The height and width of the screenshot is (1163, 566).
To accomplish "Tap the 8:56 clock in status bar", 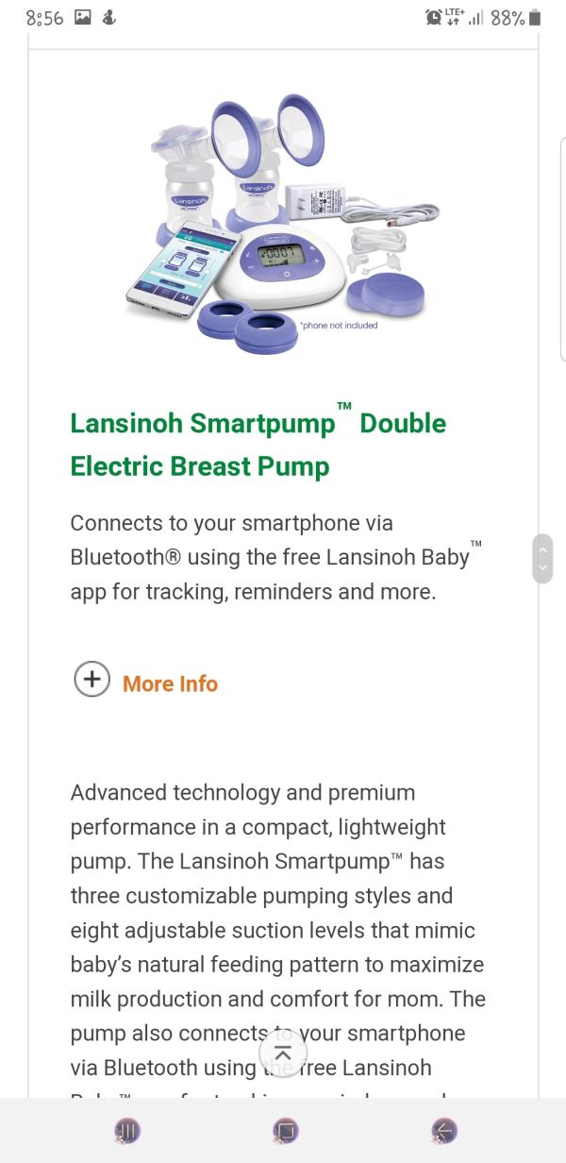I will [44, 17].
